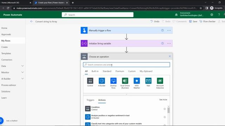Open help for Manually trigger a flow
Viewport: 225px width, 126px height.
pyautogui.click(x=162, y=30)
